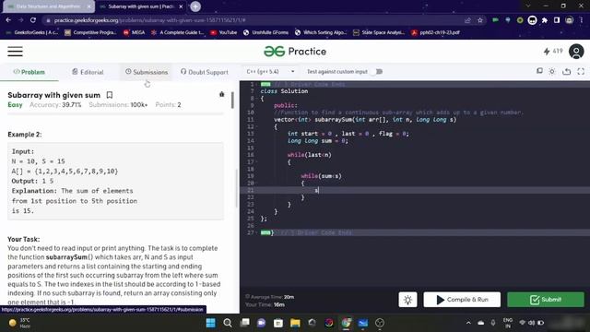Click the bug report icon beside problem title
The image size is (590, 332).
pyautogui.click(x=221, y=94)
